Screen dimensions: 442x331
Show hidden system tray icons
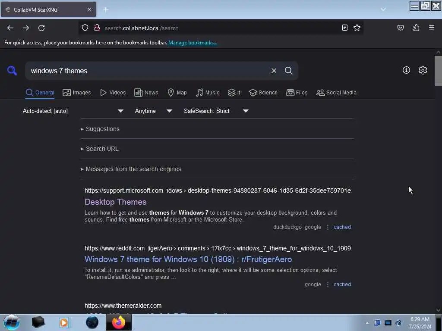tap(367, 323)
